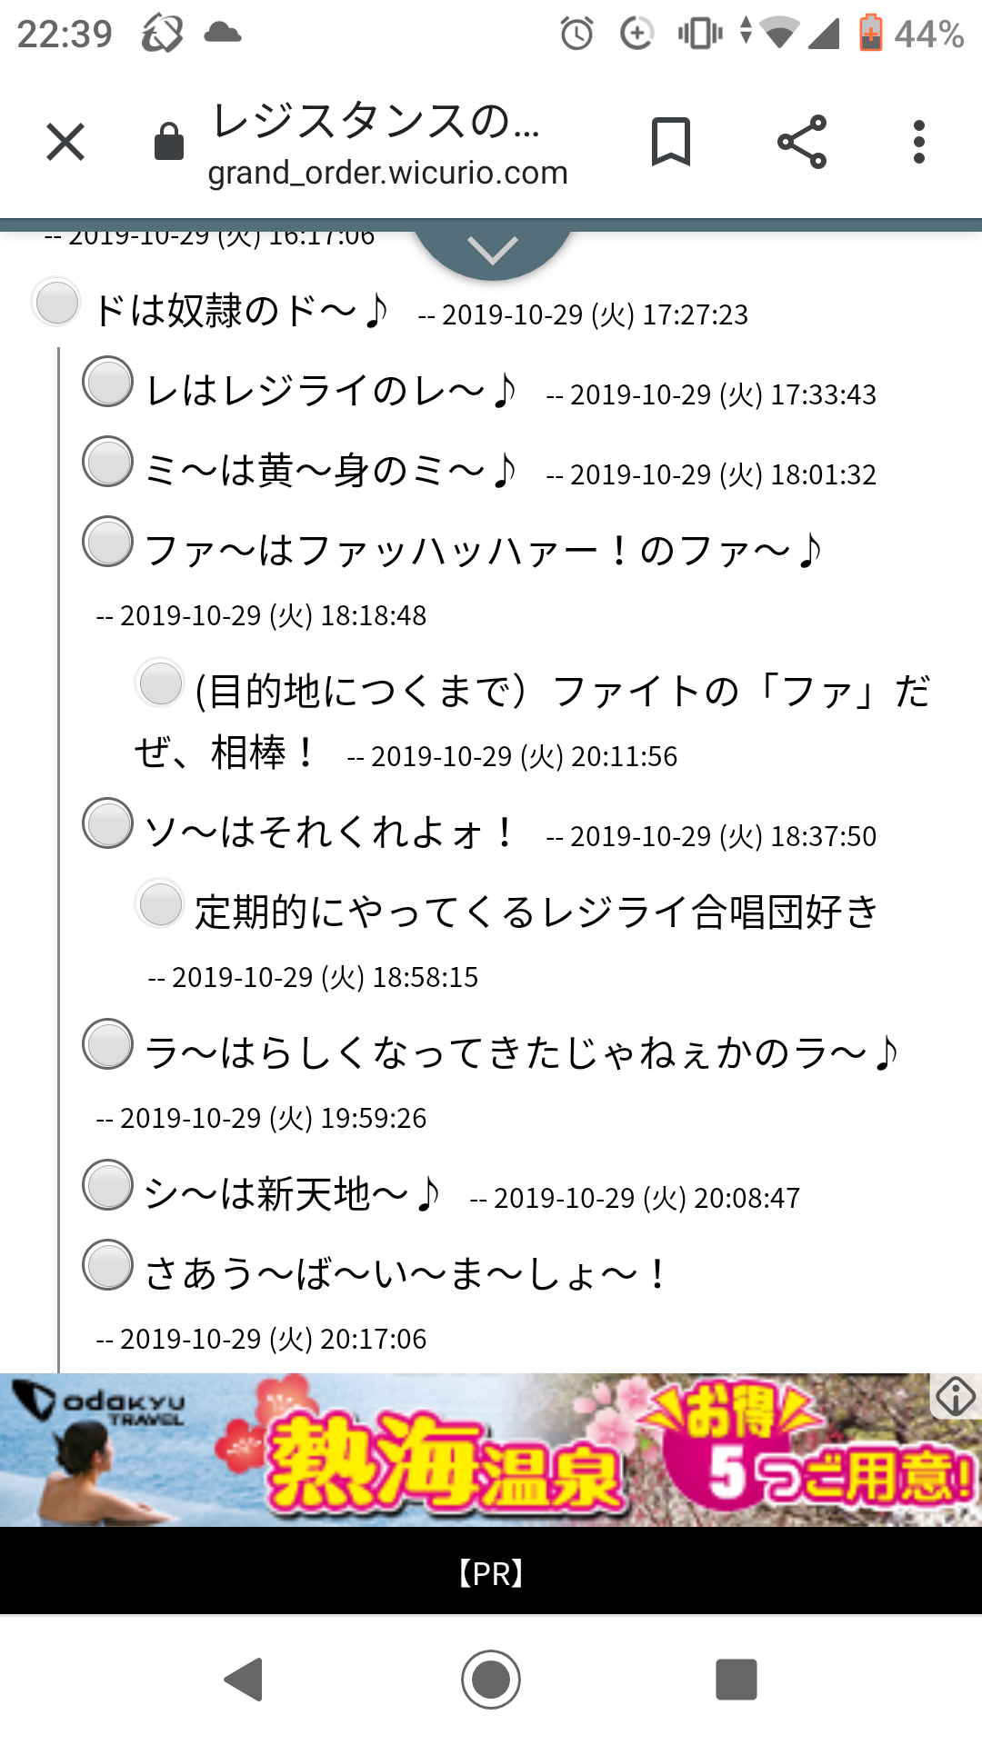Tap the lock icon for site security
This screenshot has height=1745, width=982.
(169, 143)
